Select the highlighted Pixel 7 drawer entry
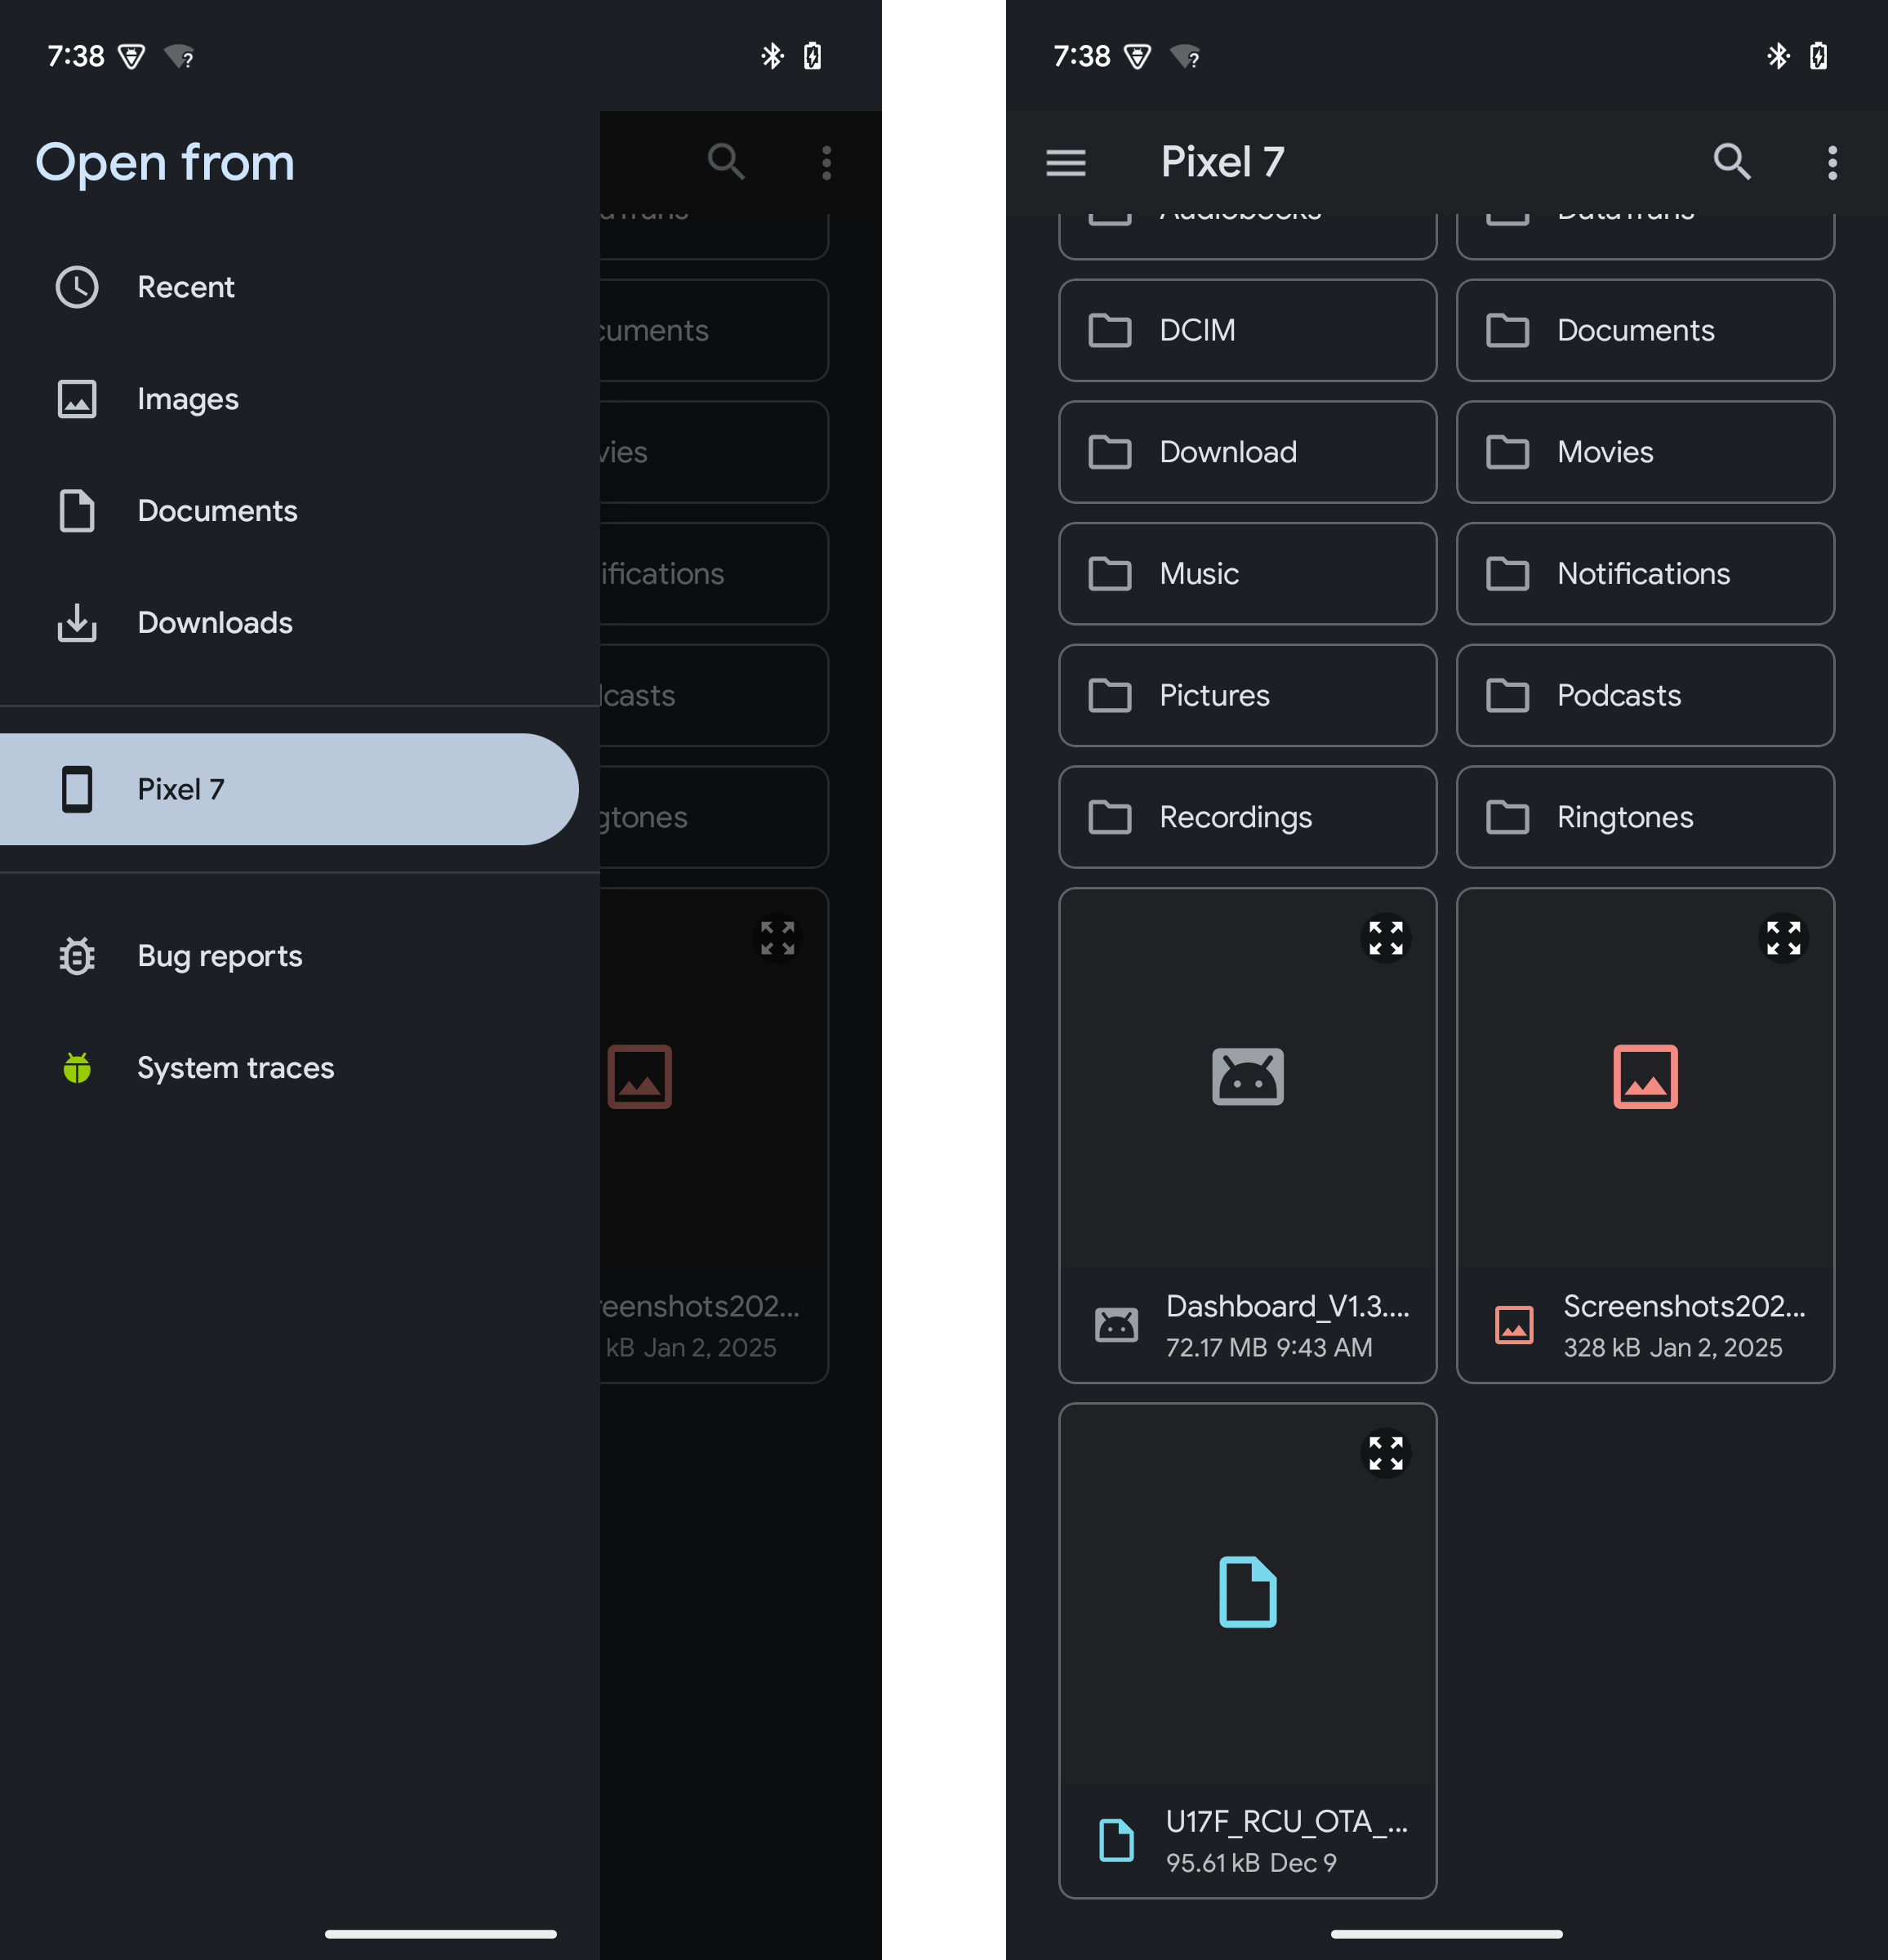1888x1960 pixels. click(289, 789)
